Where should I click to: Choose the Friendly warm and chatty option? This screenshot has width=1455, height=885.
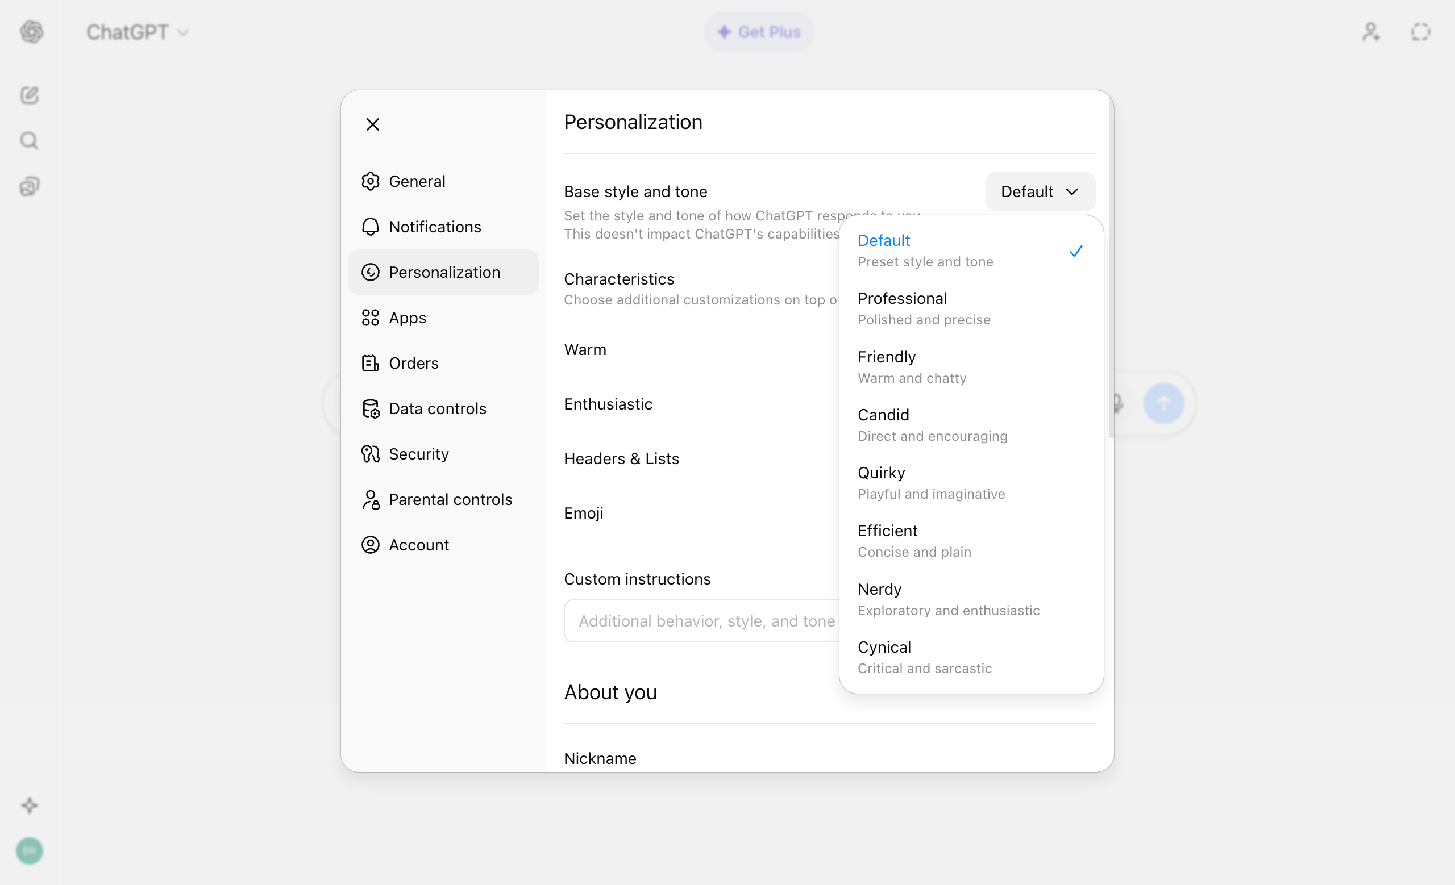pyautogui.click(x=971, y=367)
